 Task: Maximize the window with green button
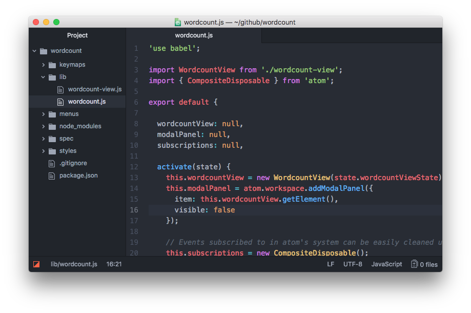56,22
